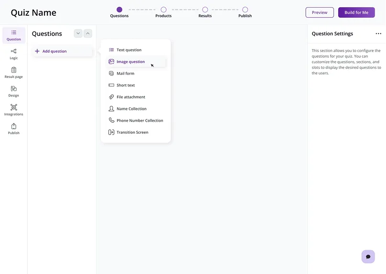Open the Result page section
Screen dimensions: 386x274
(x=13, y=73)
